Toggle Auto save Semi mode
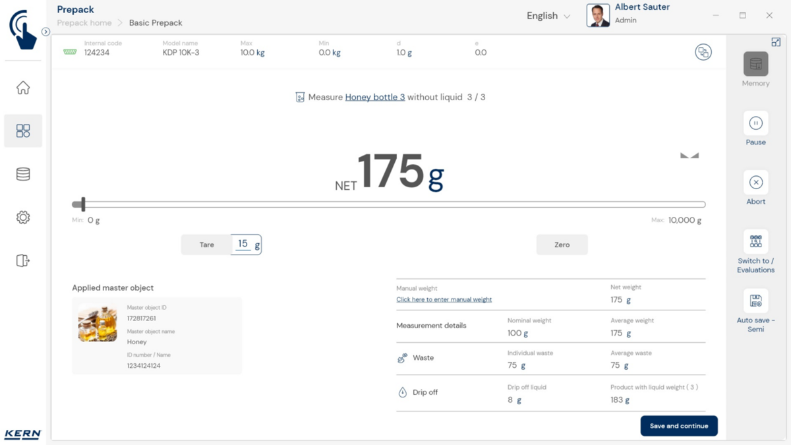 [x=755, y=301]
